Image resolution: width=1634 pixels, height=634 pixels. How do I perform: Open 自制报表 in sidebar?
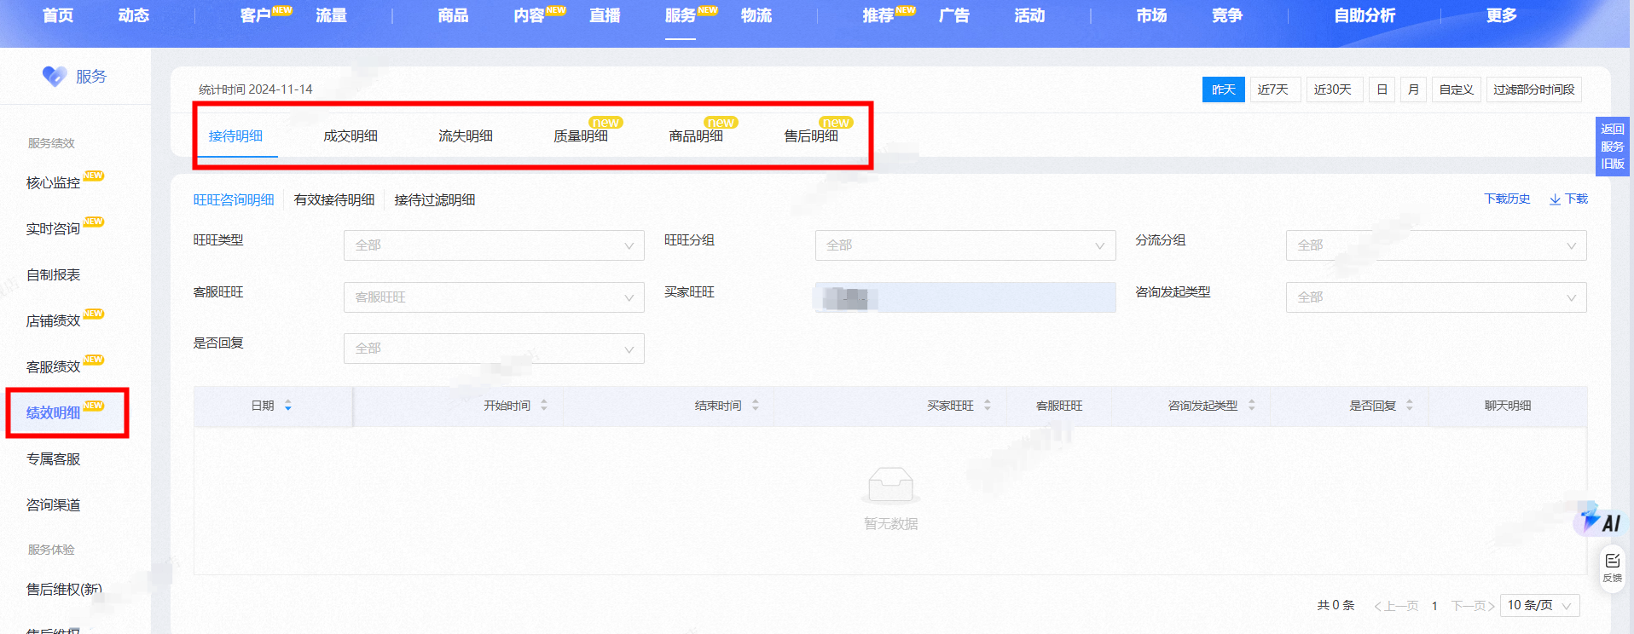click(53, 274)
